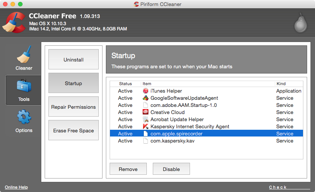Switch to the Startup tool

click(x=74, y=83)
